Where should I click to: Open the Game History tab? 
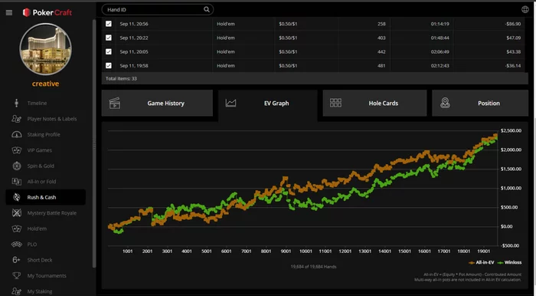coord(157,103)
